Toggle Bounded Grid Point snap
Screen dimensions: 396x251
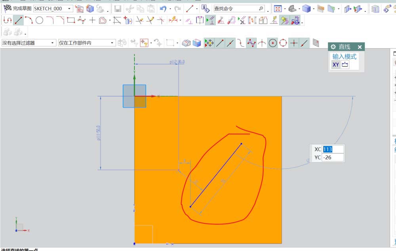click(x=316, y=43)
